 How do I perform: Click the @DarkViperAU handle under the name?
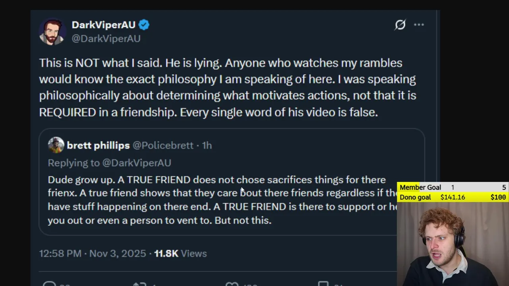106,39
